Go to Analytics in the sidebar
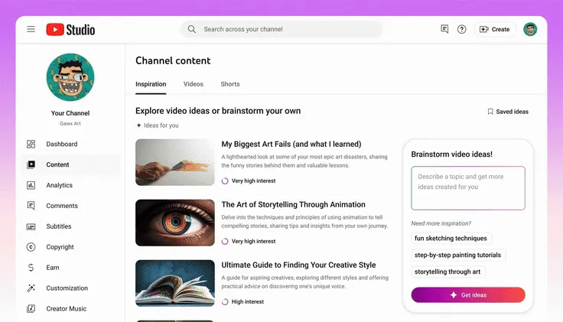This screenshot has height=322, width=563. (59, 185)
